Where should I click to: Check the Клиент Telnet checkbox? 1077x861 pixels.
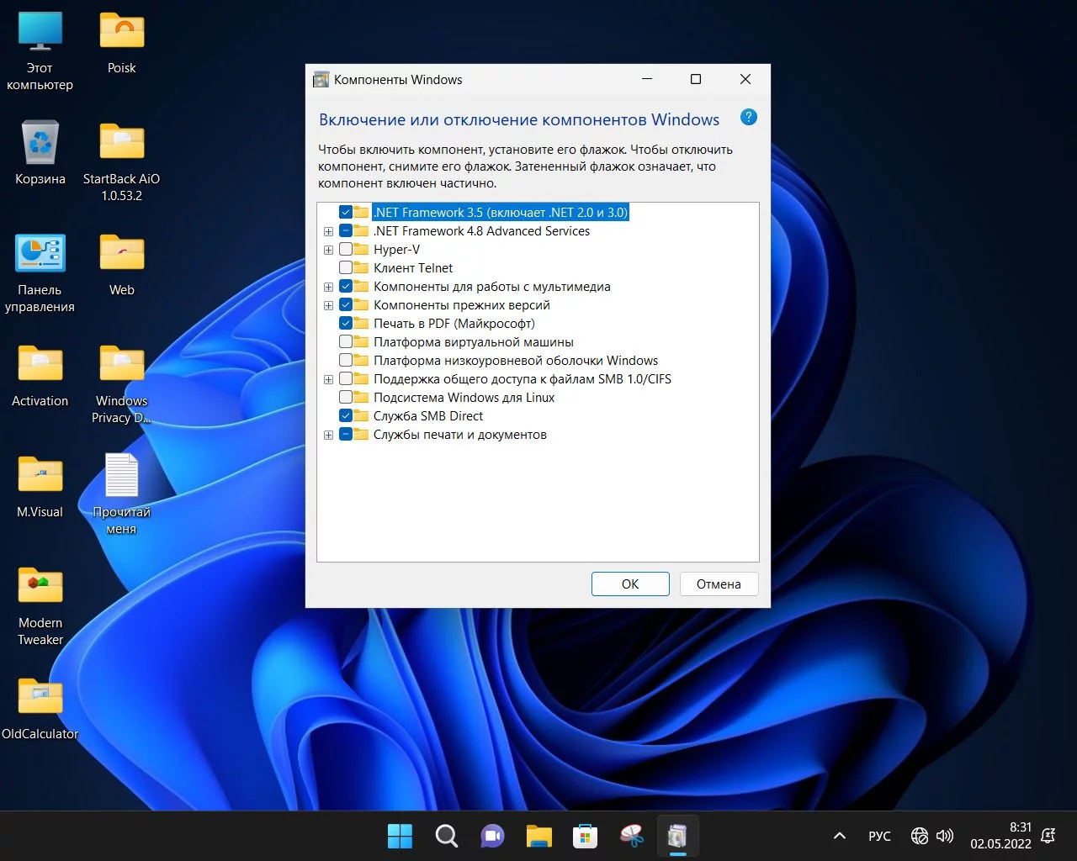pyautogui.click(x=346, y=268)
